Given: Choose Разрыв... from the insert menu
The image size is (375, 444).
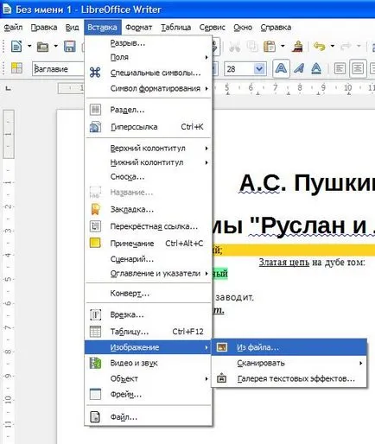Looking at the screenshot, I should click(149, 43).
